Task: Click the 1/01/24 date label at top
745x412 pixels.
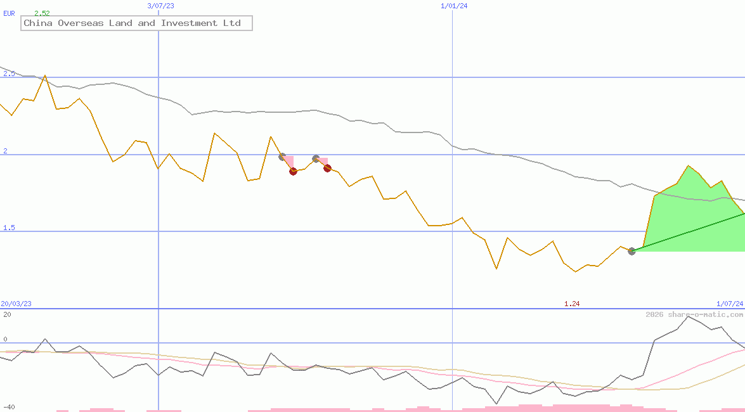Action: (454, 6)
